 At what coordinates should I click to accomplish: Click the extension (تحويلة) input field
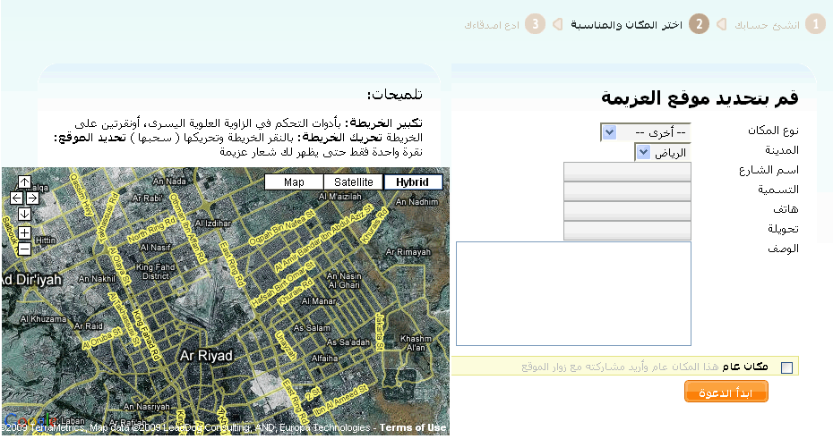(x=627, y=231)
